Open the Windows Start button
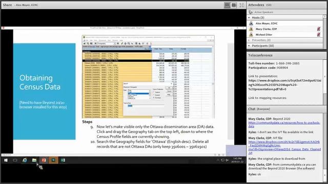Viewport: 328px width, 184px height. (x=6, y=160)
